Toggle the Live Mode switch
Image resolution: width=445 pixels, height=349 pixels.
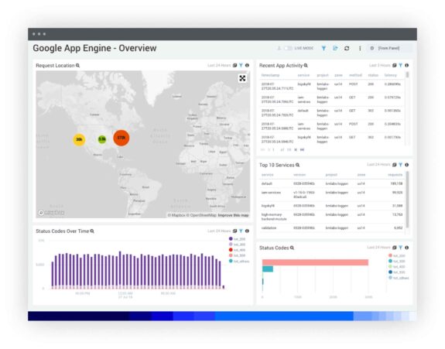pos(288,48)
